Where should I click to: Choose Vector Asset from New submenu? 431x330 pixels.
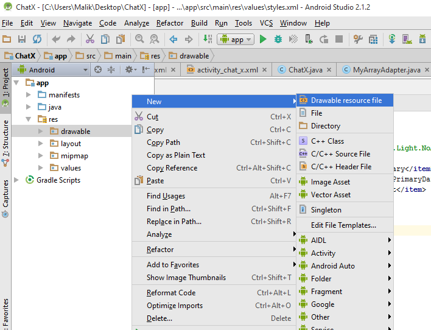point(345,195)
